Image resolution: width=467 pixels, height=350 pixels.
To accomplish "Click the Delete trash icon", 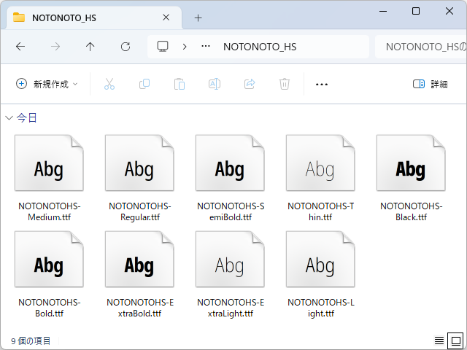I will click(285, 84).
